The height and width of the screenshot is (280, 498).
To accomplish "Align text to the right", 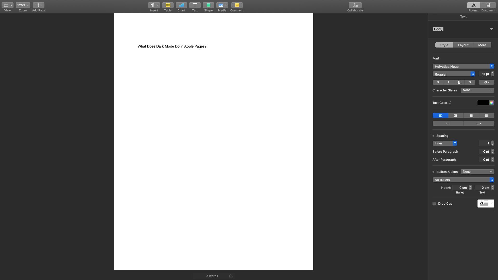I will click(x=471, y=116).
